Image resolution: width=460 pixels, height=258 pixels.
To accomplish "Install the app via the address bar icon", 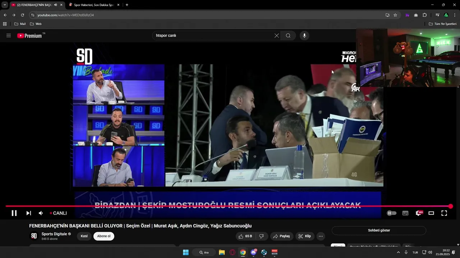I will 387,15.
